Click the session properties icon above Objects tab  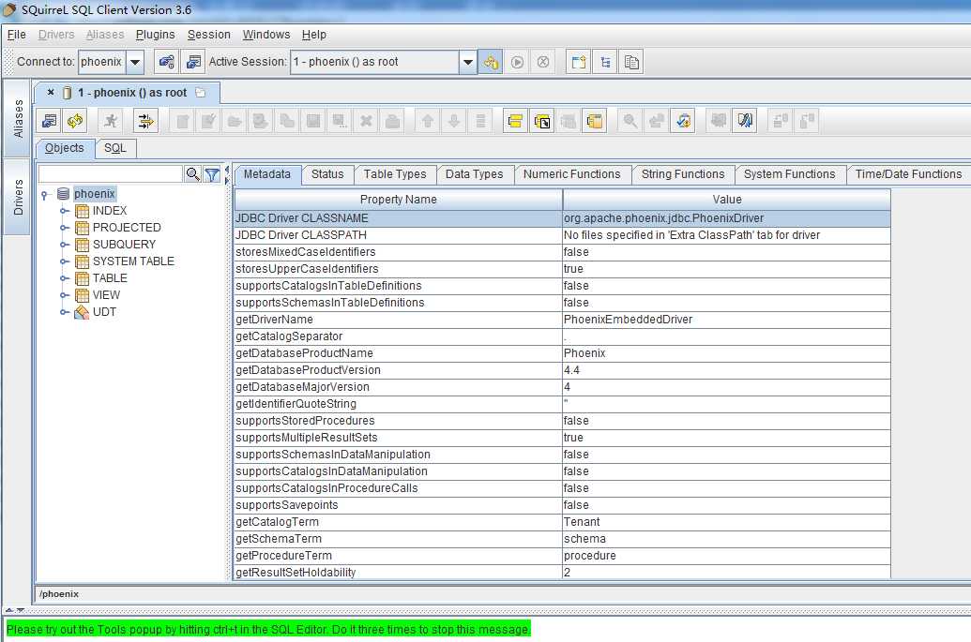(49, 121)
